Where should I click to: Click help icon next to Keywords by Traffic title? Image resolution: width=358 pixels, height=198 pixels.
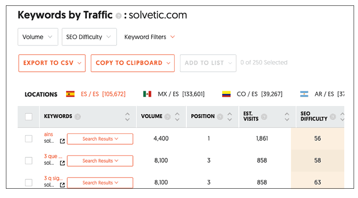[x=118, y=16]
